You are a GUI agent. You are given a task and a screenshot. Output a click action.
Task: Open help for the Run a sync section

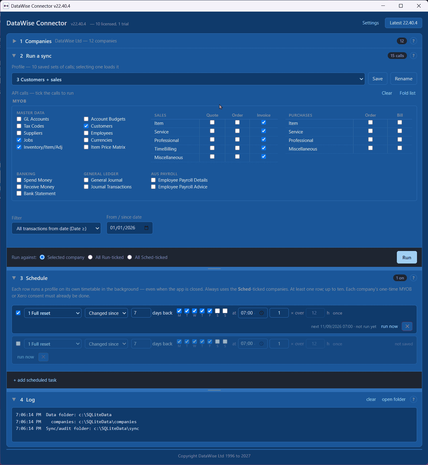pos(413,56)
